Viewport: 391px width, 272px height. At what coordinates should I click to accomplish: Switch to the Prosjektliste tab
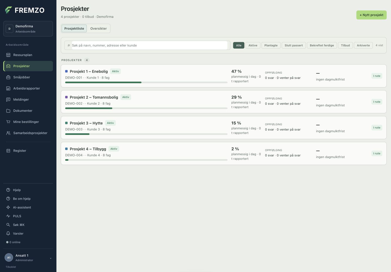(74, 29)
